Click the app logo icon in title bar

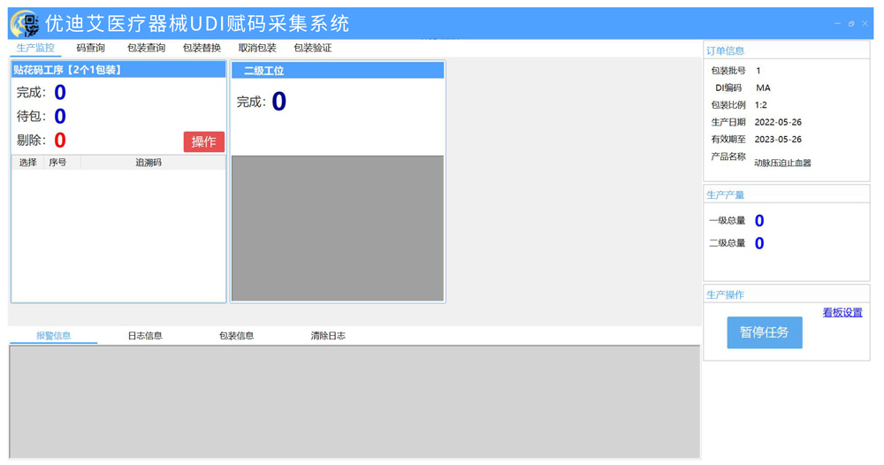(26, 24)
